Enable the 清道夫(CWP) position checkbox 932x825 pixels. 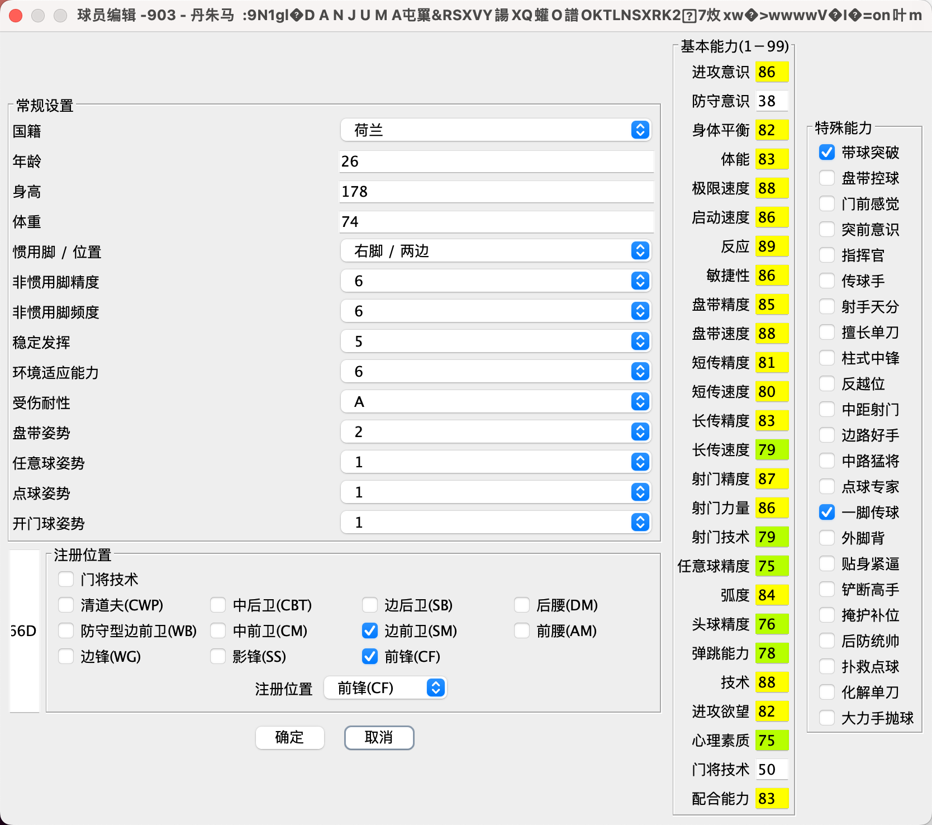click(x=66, y=605)
